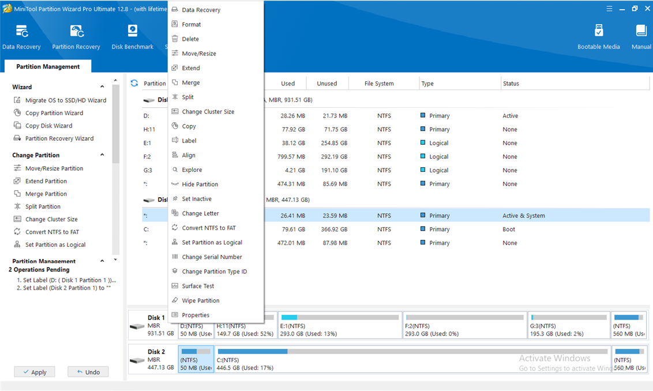Choose Split from the context menu

pos(216,97)
